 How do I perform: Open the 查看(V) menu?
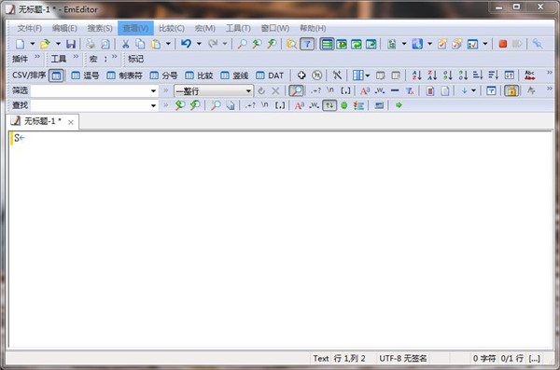pos(135,28)
